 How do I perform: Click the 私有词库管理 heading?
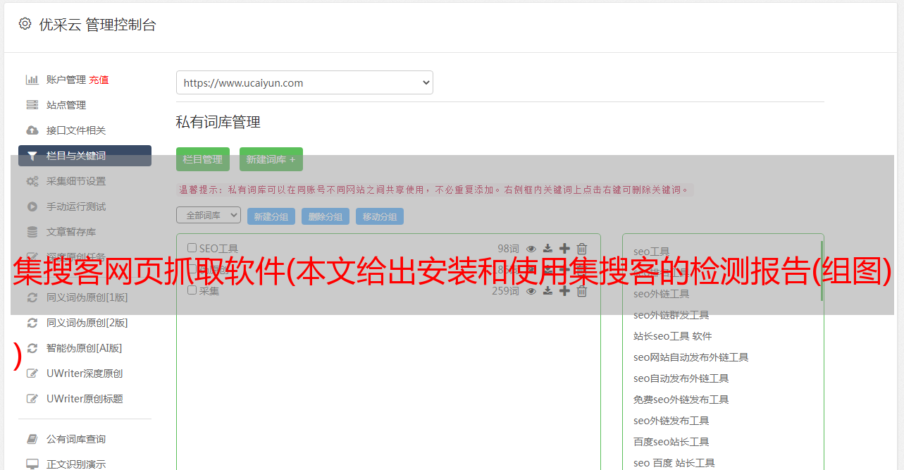click(x=218, y=122)
